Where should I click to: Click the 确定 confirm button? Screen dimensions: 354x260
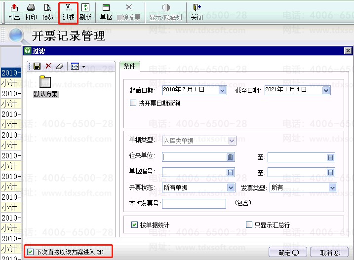(x=288, y=252)
